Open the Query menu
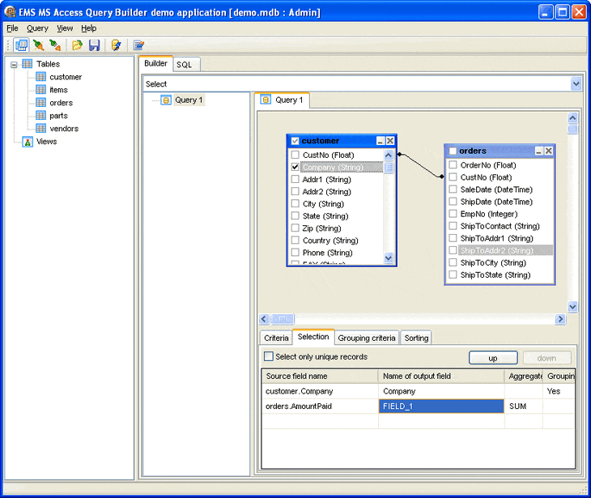The image size is (591, 498). pos(37,28)
